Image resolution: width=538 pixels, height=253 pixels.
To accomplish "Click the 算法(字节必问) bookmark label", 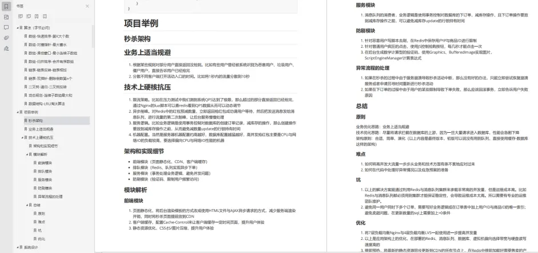I will (37, 28).
